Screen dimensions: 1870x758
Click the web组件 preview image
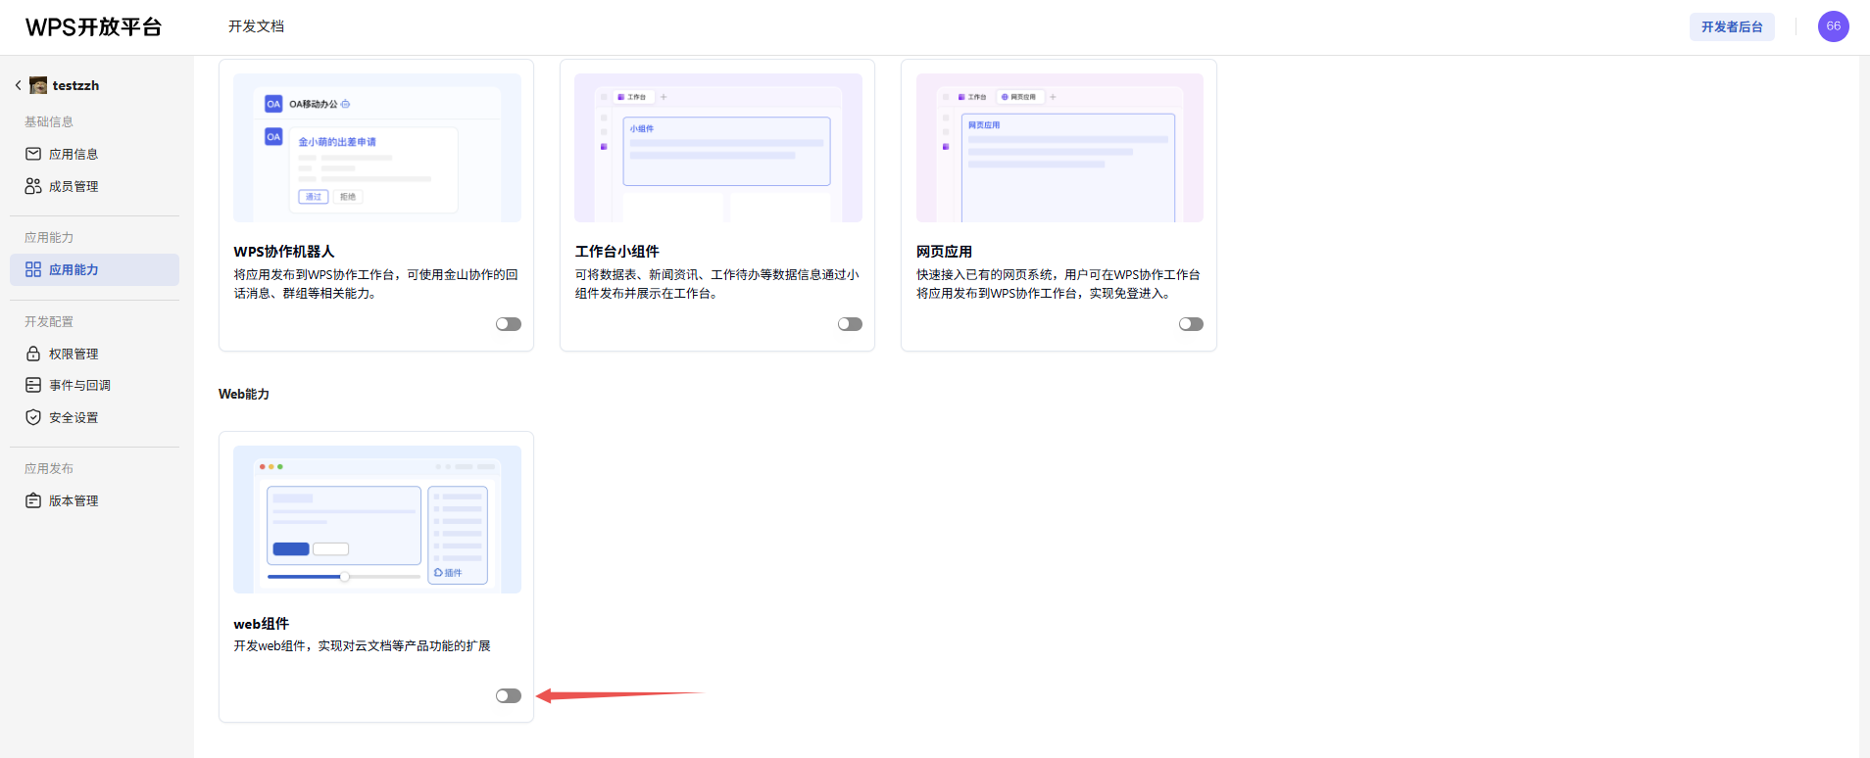pos(377,519)
